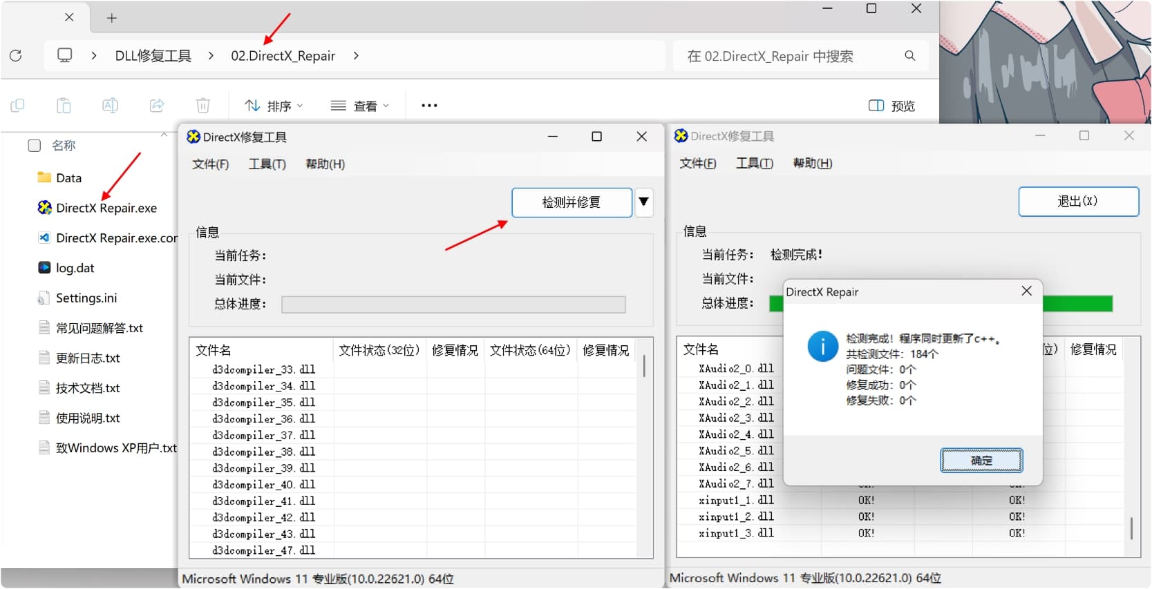Select d3dcompiler_33.dll row
This screenshot has height=589, width=1152.
[x=413, y=369]
